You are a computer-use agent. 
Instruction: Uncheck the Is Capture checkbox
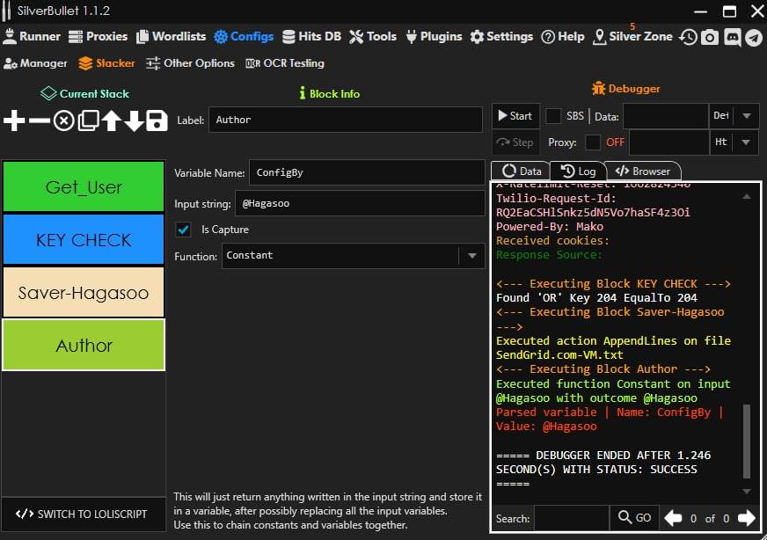(x=184, y=230)
